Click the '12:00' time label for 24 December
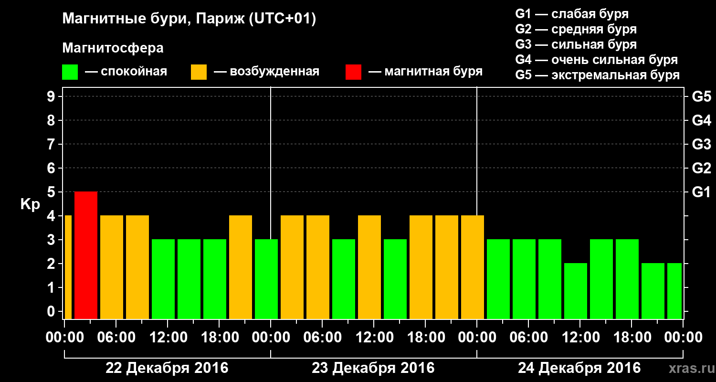 pos(580,338)
